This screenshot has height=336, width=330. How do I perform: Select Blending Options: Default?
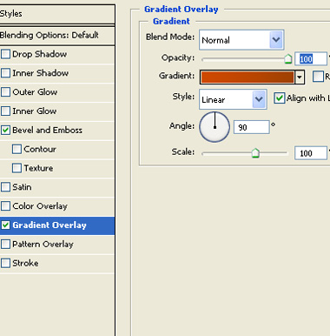(x=57, y=36)
